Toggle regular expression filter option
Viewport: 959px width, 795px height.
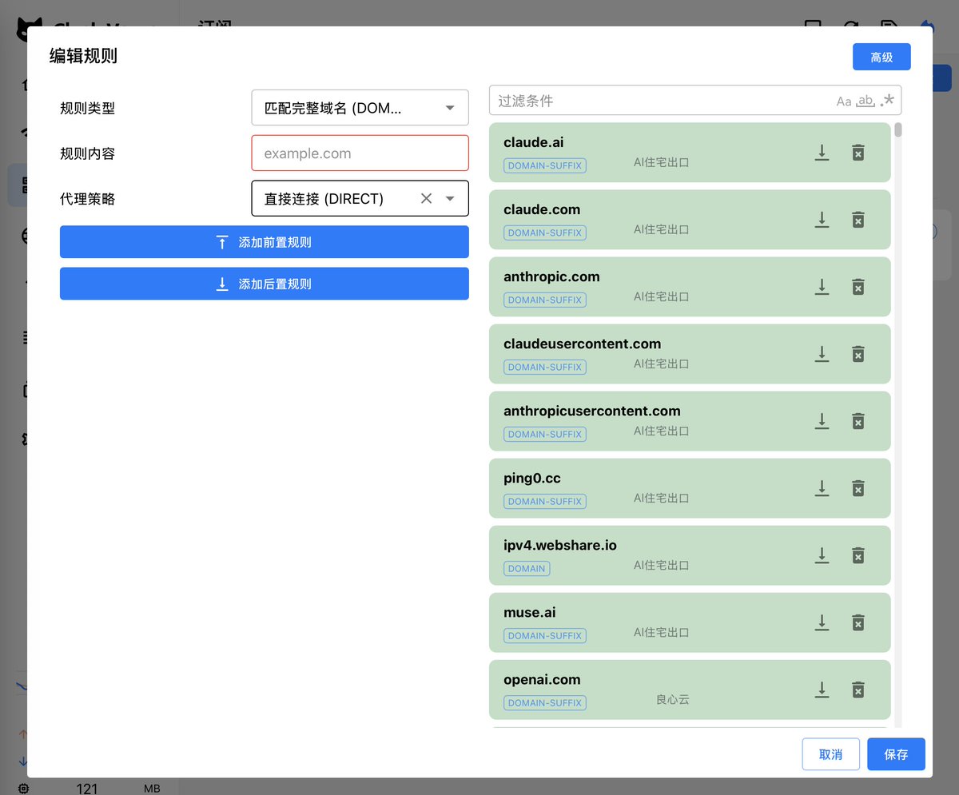point(887,101)
